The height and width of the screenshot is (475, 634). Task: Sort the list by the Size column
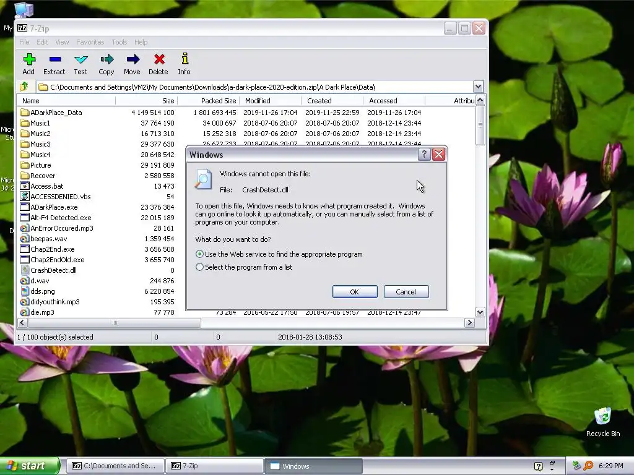click(147, 101)
